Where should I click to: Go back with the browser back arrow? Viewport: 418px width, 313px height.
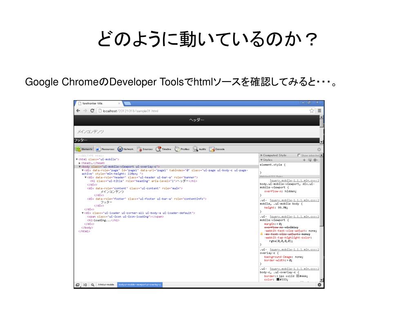point(78,111)
